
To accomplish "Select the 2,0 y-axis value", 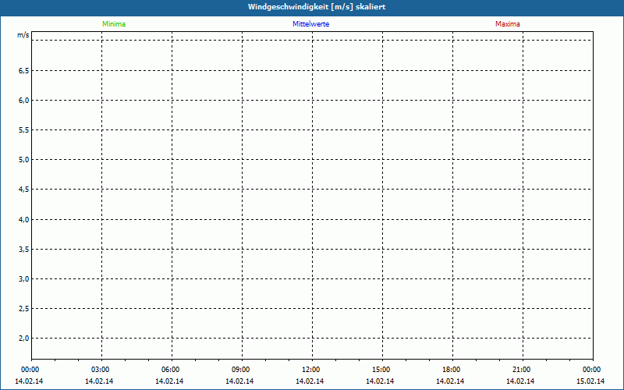I will click(x=24, y=339).
